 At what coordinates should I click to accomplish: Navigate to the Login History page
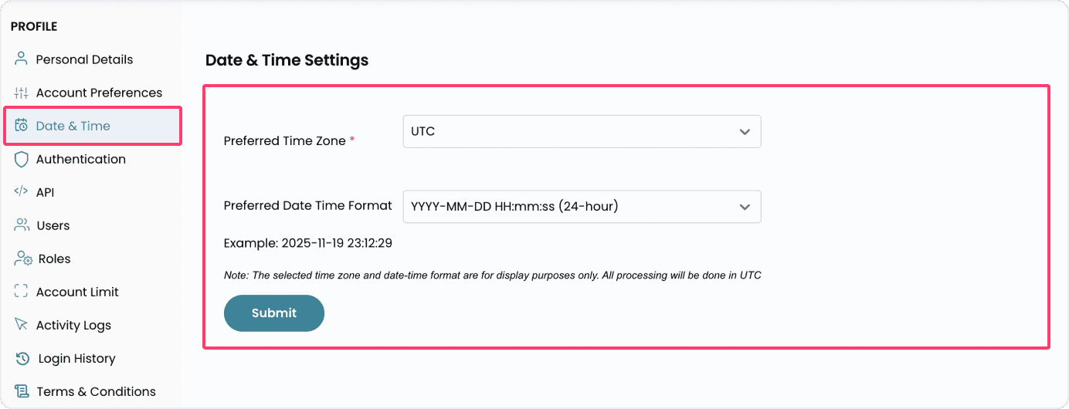pyautogui.click(x=76, y=358)
